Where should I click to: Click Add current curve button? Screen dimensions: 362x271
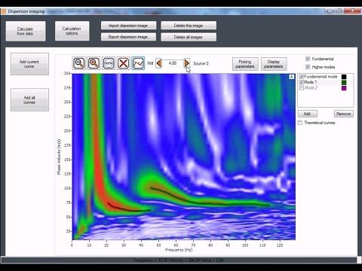29,64
